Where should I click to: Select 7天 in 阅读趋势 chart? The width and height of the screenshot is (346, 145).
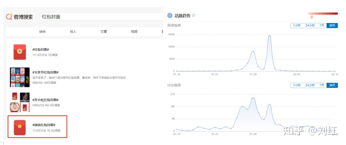click(322, 26)
